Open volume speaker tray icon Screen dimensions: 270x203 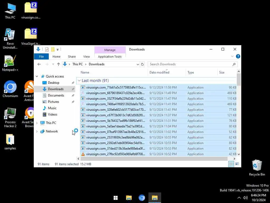(245, 198)
